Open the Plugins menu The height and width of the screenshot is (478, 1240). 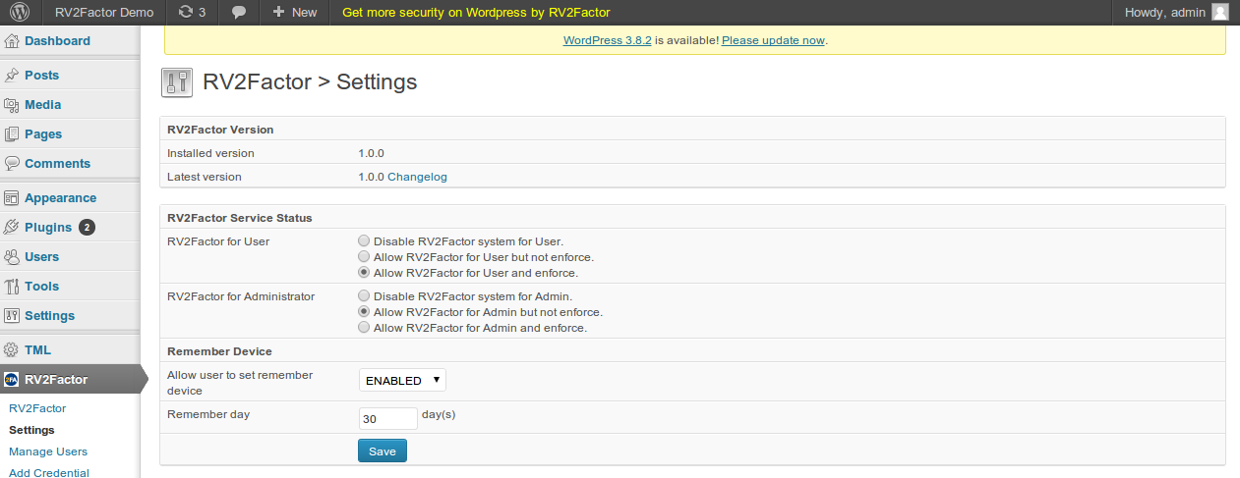tap(48, 228)
